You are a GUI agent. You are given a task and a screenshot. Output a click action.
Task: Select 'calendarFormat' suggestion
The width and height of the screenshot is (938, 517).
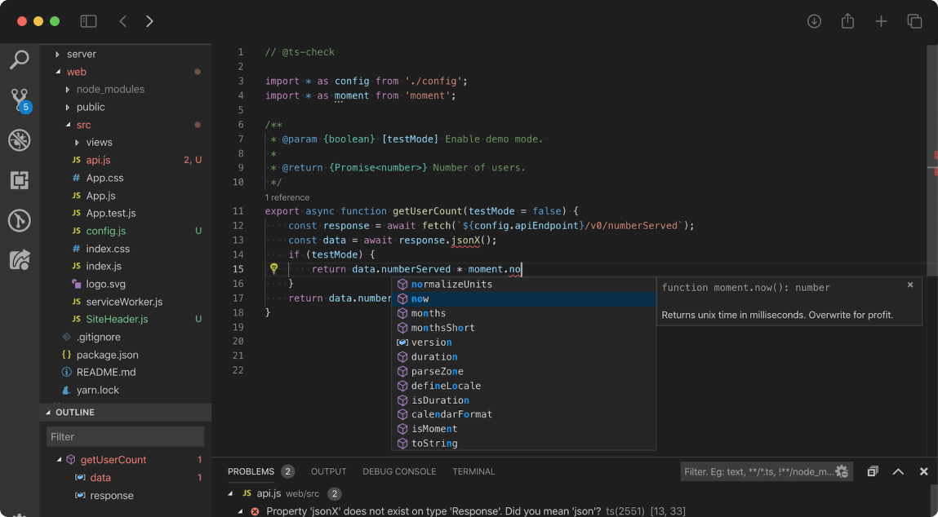click(x=523, y=414)
